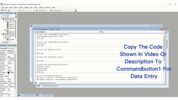
Task: Collapse the first Forms folder in tree
Action: tap(3, 30)
